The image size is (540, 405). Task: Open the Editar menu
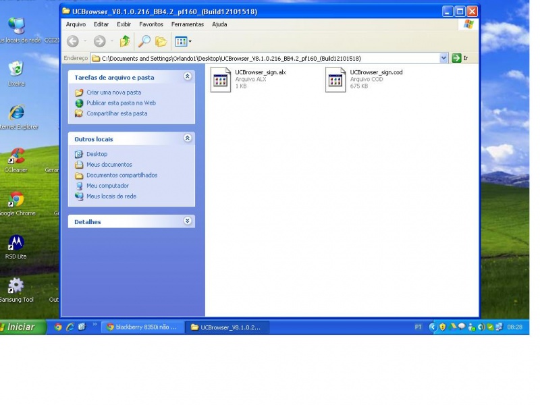coord(101,24)
